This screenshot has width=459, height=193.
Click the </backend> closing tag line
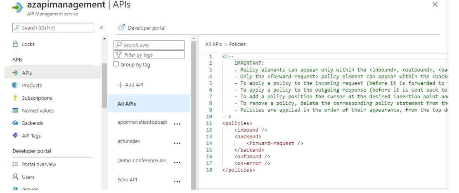(249, 150)
